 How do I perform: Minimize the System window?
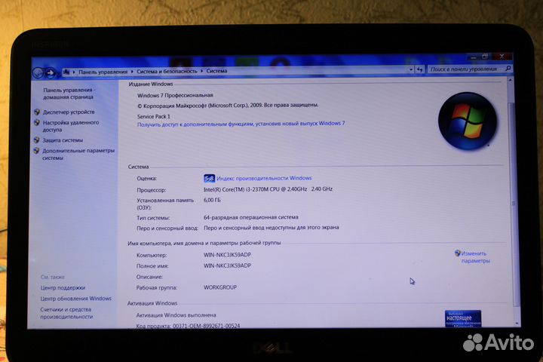click(474, 57)
